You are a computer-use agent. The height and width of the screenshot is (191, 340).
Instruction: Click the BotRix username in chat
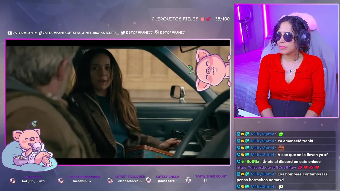tap(253, 162)
